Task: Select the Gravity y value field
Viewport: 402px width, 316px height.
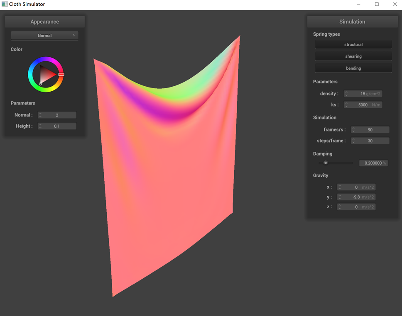Action: [356, 197]
